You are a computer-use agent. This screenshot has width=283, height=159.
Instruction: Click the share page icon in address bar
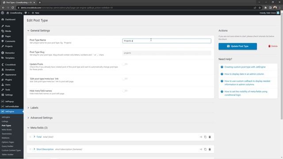tap(255, 8)
